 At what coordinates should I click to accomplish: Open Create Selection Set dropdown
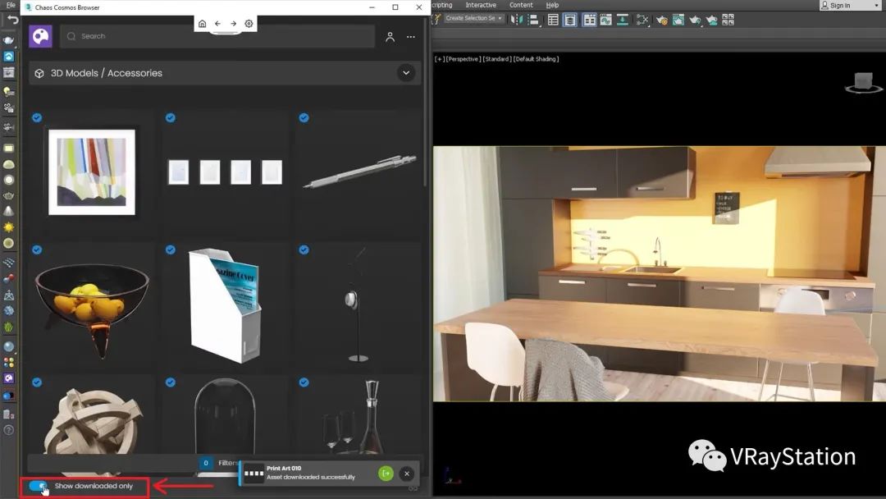click(473, 18)
